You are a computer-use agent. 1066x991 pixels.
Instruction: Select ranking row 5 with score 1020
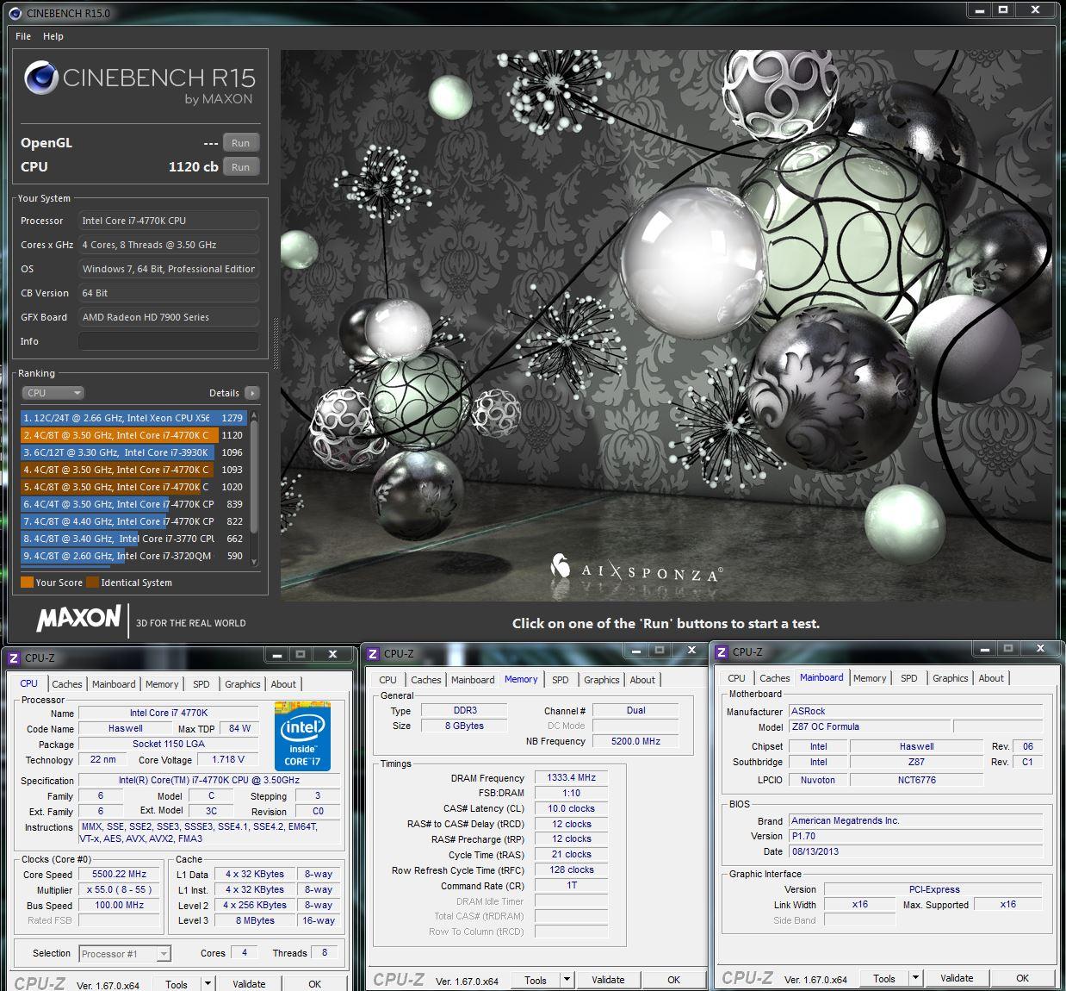click(x=134, y=487)
